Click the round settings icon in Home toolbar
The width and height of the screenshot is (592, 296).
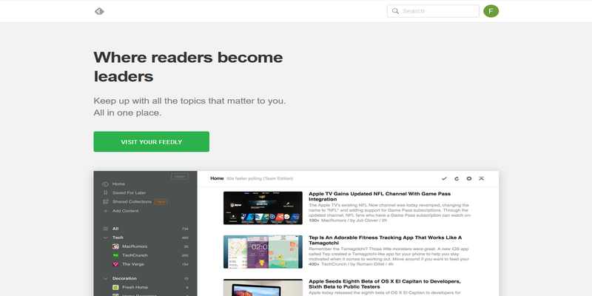point(469,178)
